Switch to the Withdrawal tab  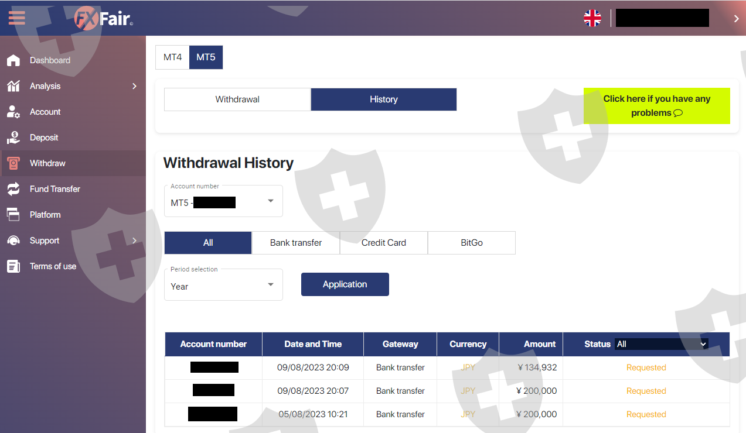click(237, 99)
